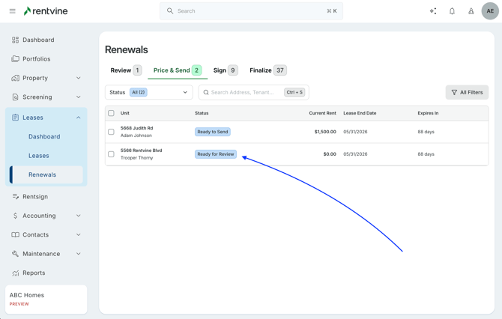Click the All Filters button
The image size is (502, 319).
click(x=466, y=93)
